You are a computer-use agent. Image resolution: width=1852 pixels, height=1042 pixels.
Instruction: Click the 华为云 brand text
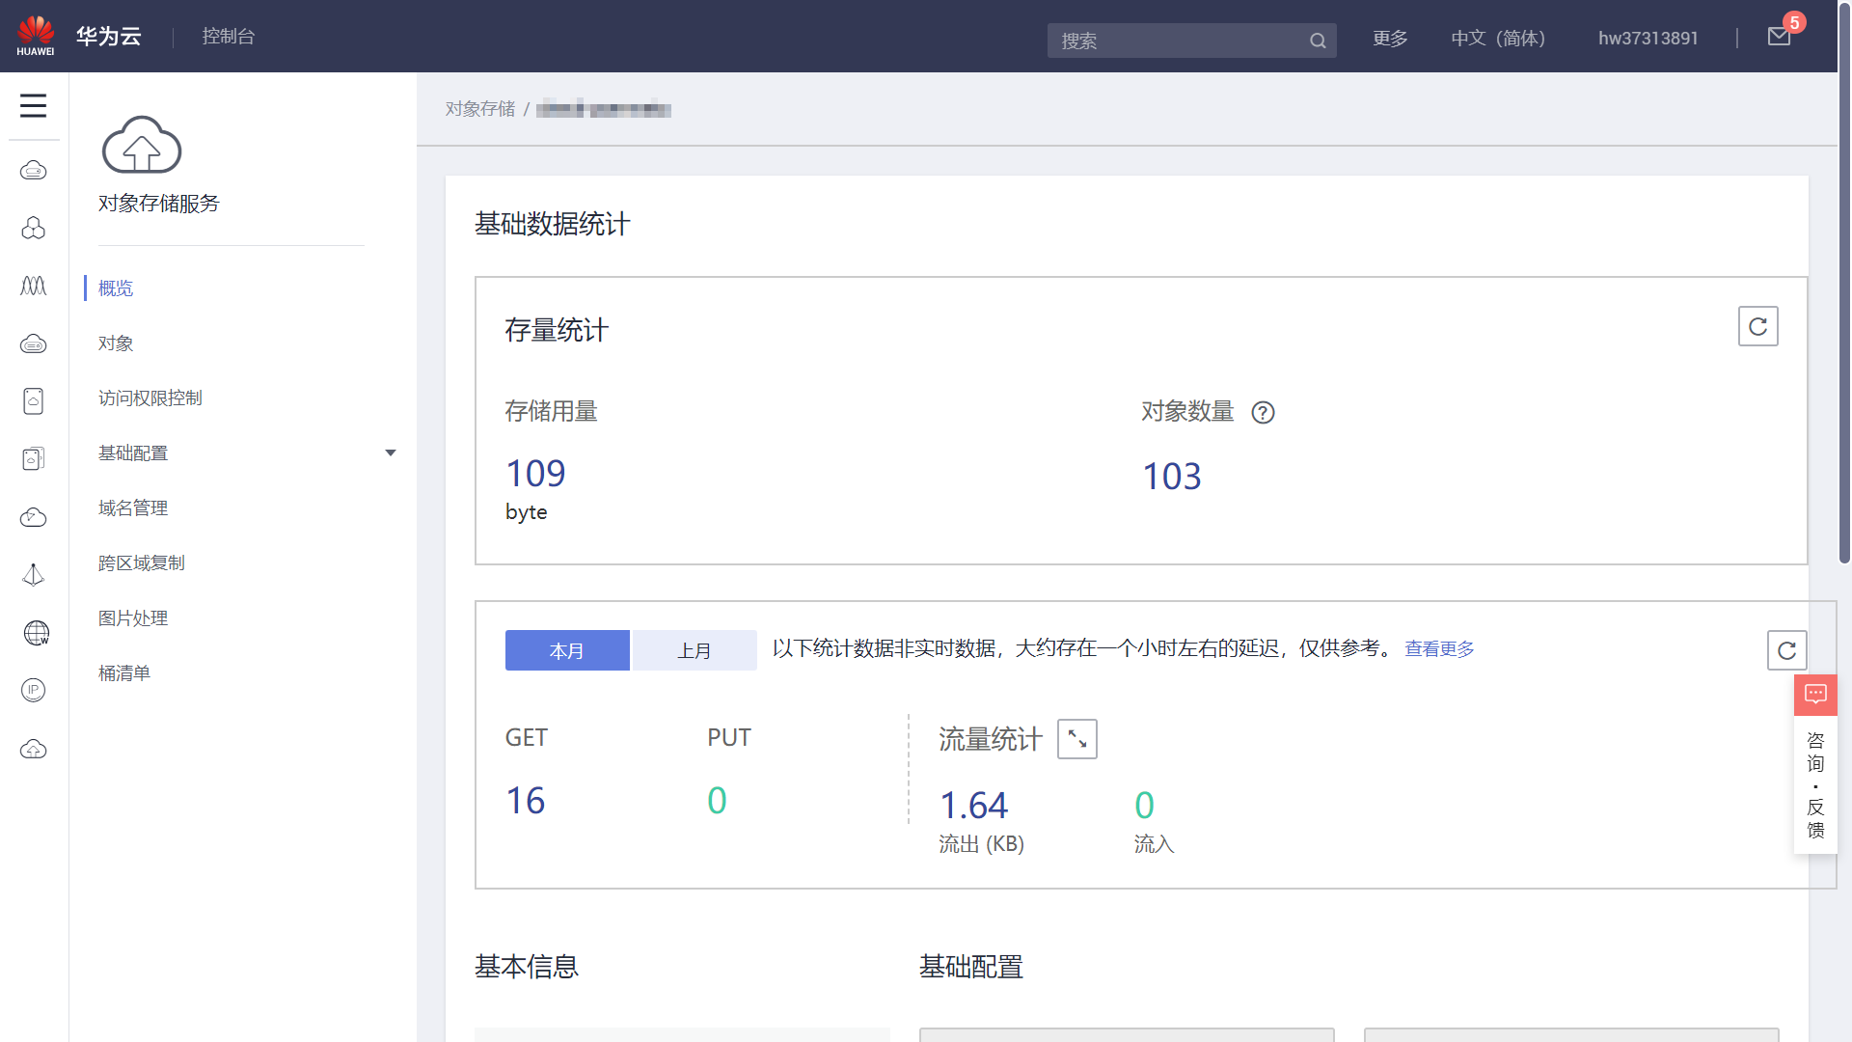click(x=108, y=37)
